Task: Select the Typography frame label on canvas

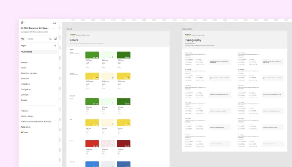Action: click(187, 29)
